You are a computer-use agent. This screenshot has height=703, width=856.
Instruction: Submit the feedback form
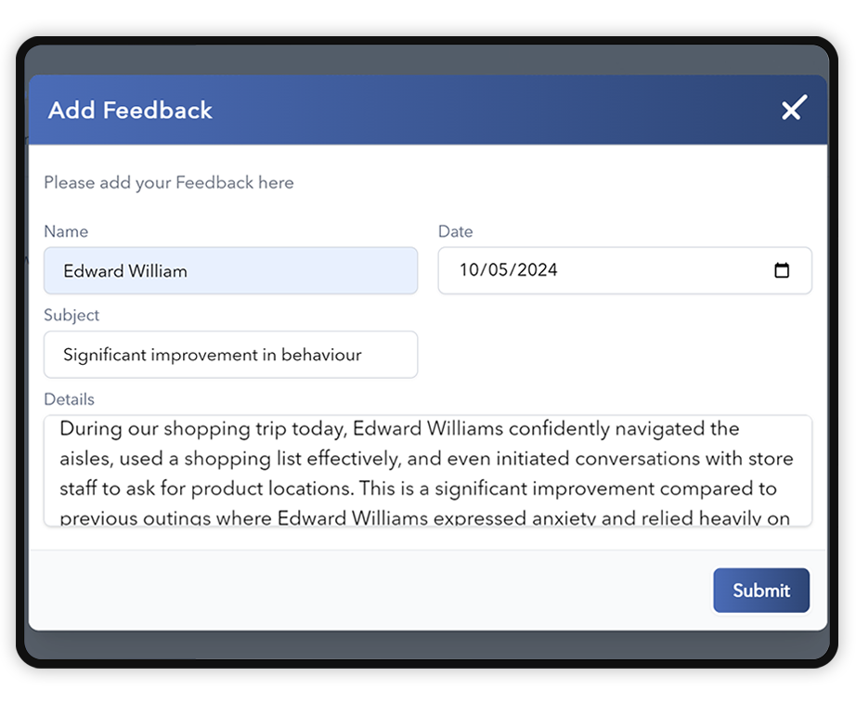click(760, 590)
